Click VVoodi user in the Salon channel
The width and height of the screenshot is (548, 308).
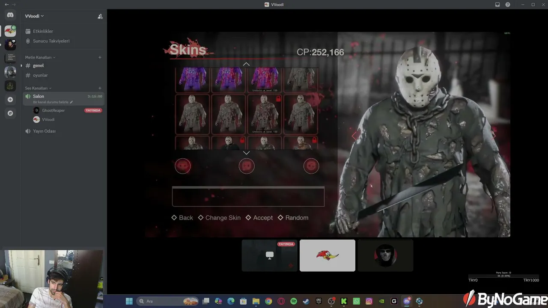click(48, 120)
